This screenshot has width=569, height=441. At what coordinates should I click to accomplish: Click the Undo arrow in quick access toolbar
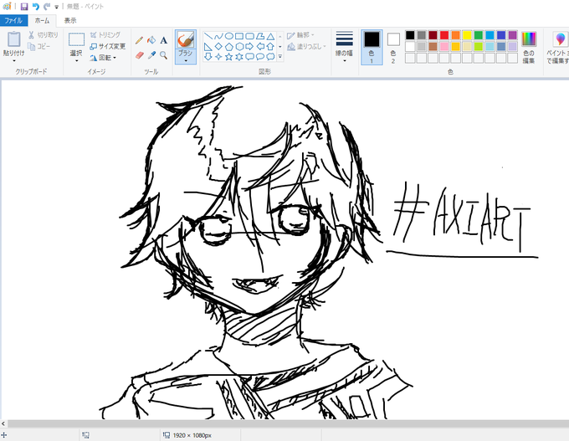35,6
